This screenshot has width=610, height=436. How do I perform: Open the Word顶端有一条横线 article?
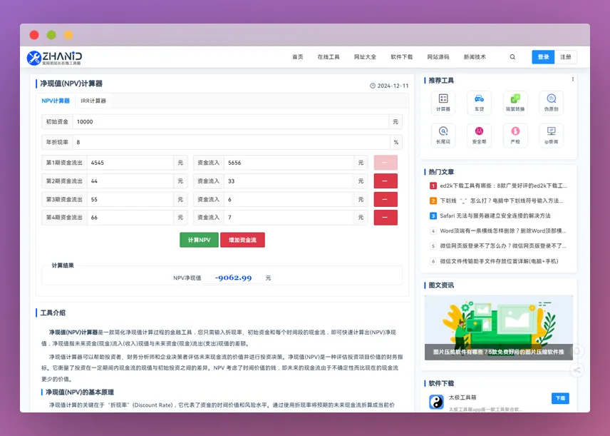click(x=503, y=230)
